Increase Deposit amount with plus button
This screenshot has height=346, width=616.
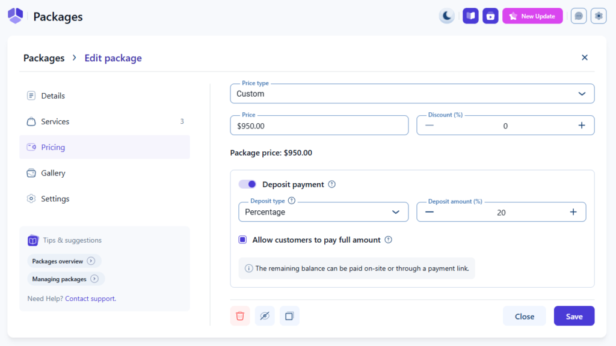click(x=573, y=212)
